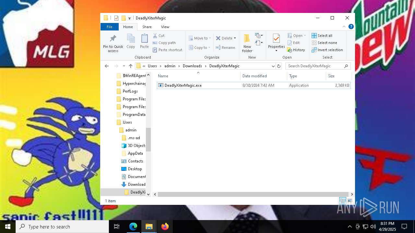Screen dimensions: 415x233
Task: Switch to the Share ribbon tab
Action: pos(147,27)
